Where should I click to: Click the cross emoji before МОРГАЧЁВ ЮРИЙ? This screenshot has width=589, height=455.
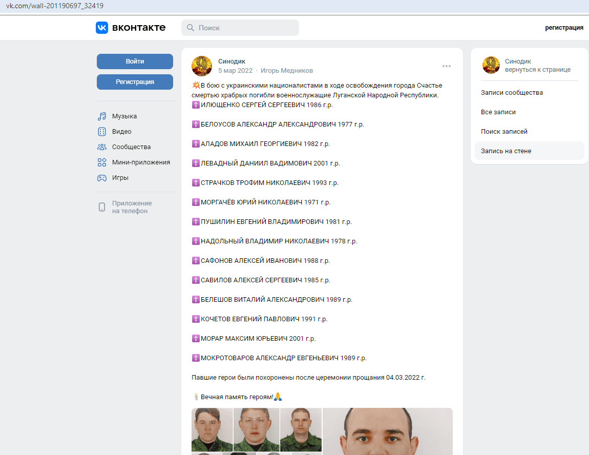pos(196,202)
